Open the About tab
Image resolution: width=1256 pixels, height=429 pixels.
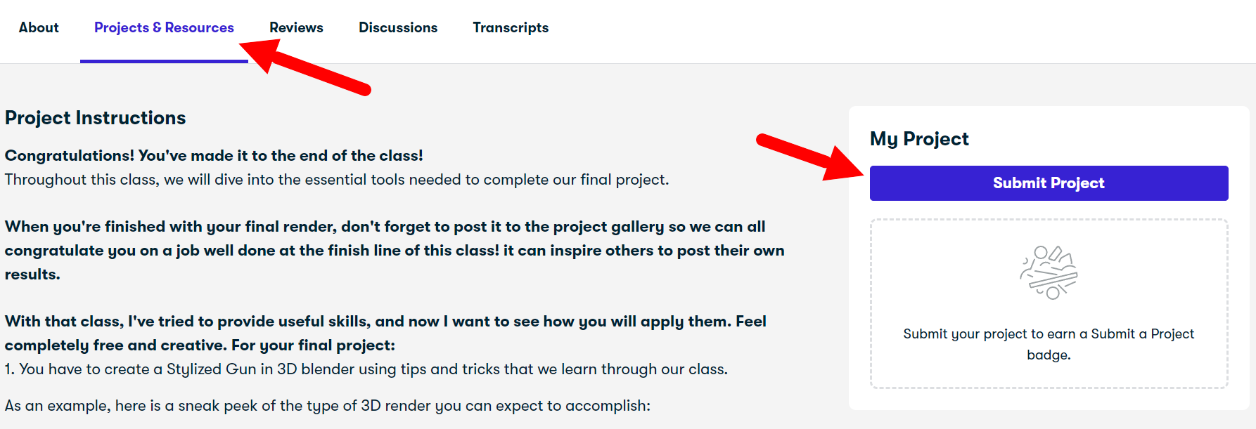tap(39, 27)
